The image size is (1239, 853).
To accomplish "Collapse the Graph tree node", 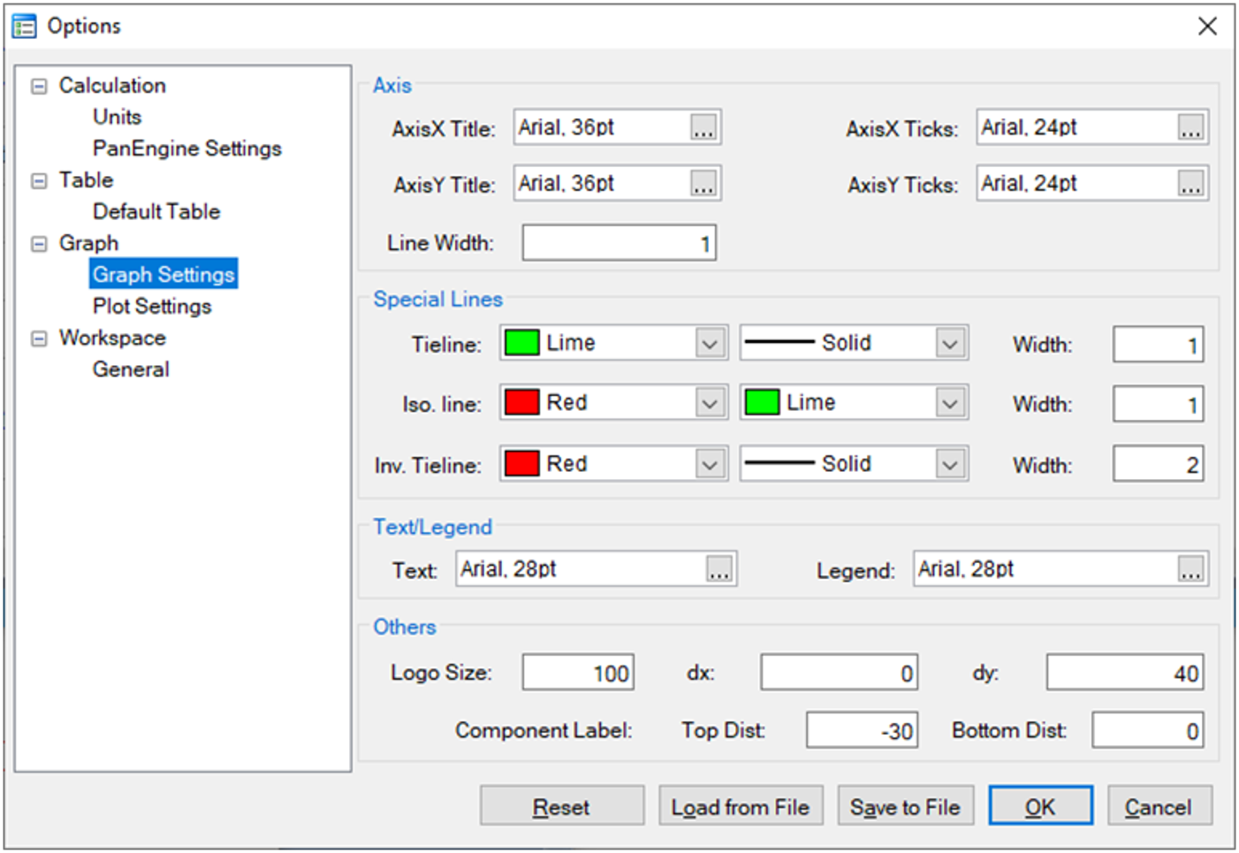I will coord(39,244).
